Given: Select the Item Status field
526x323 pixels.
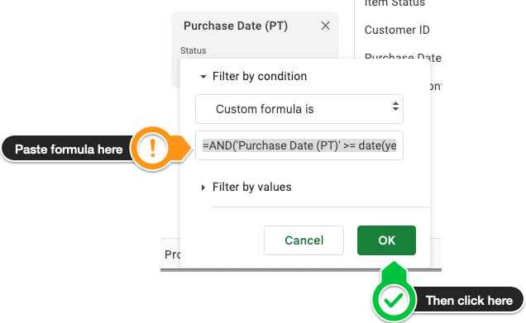Looking at the screenshot, I should tap(394, 3).
